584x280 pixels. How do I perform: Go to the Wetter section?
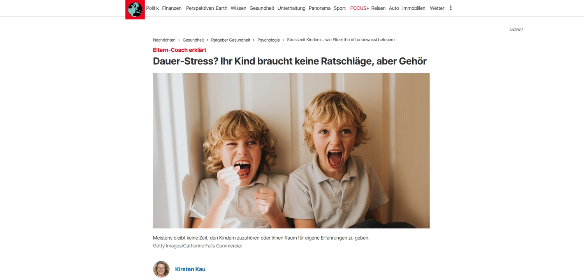(437, 8)
